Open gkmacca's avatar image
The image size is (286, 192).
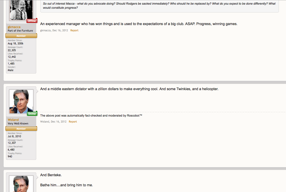tap(21, 10)
